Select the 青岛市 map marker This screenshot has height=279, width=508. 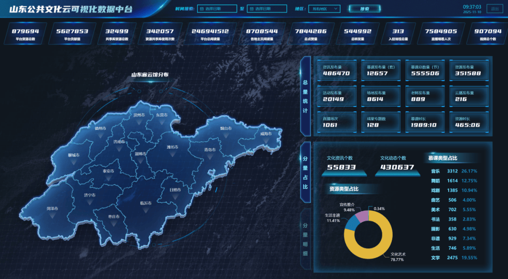point(209,155)
